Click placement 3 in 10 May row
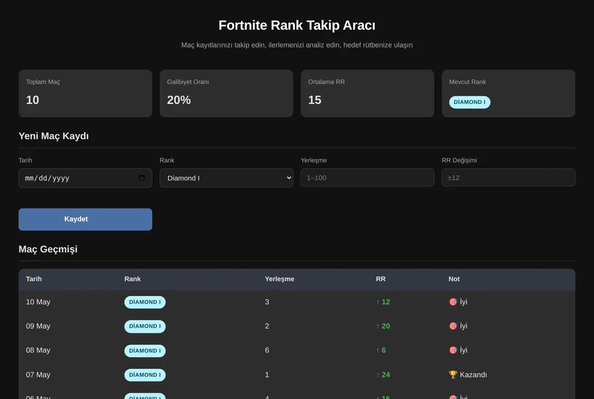 point(267,302)
